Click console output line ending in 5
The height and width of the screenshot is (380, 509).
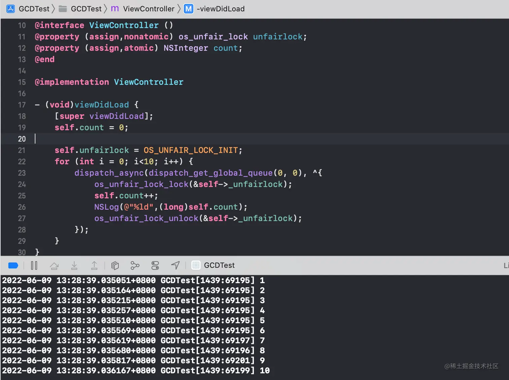click(x=134, y=320)
